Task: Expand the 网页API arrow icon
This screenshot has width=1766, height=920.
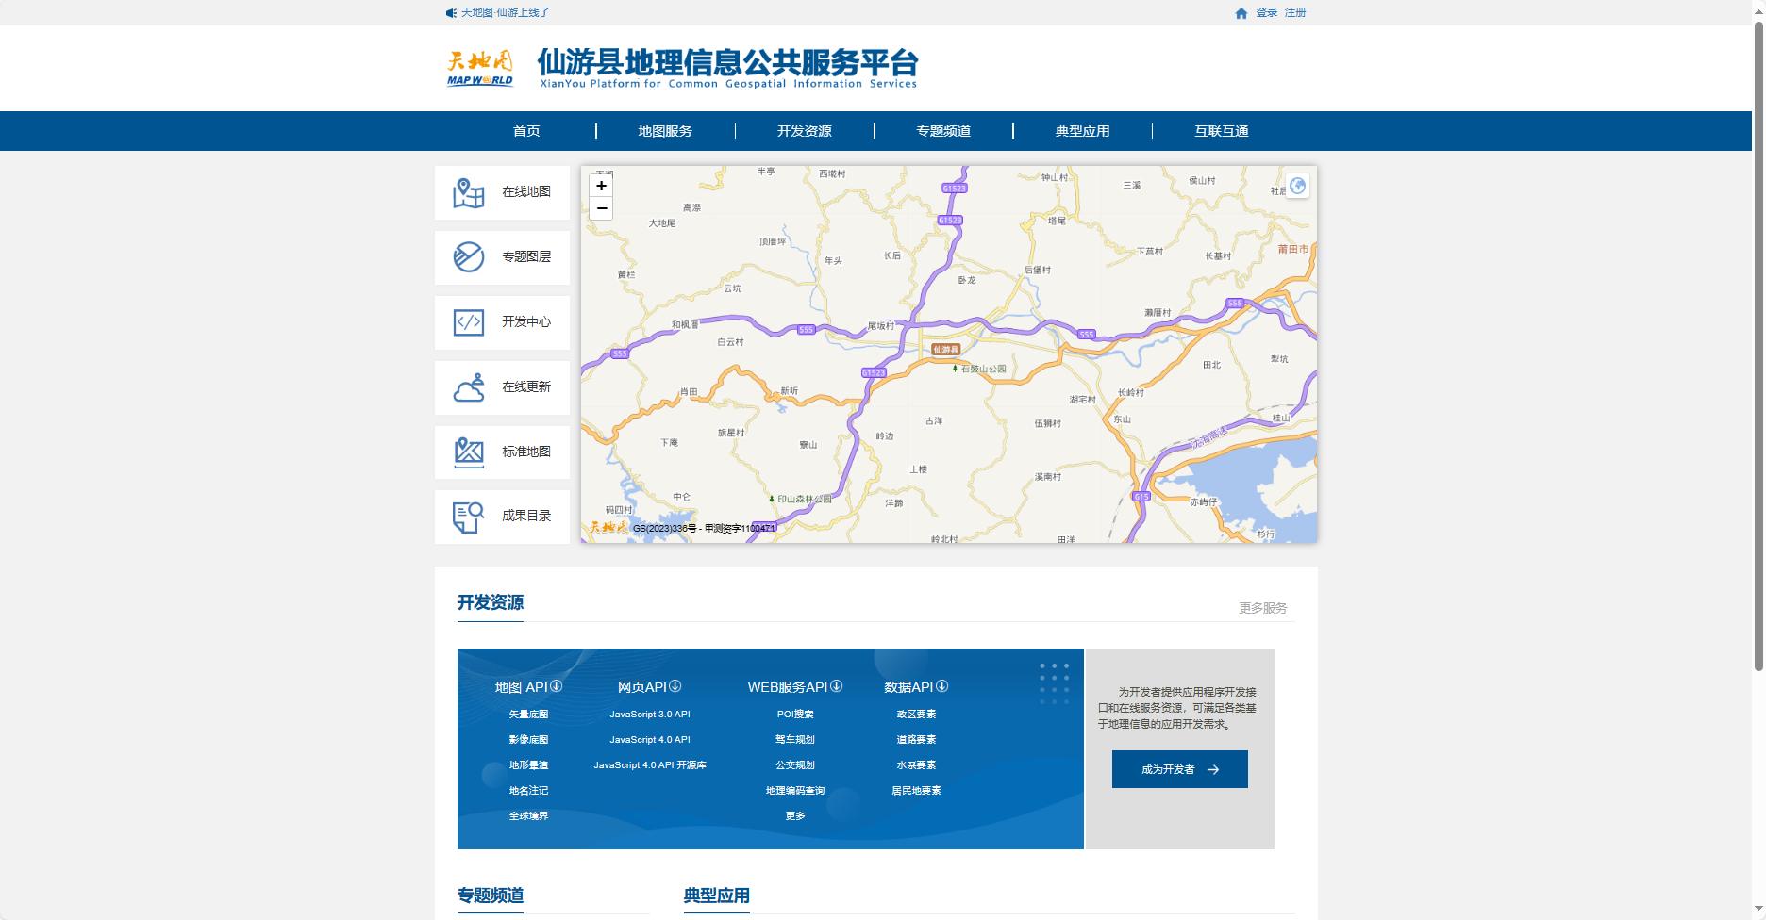Action: tap(675, 686)
